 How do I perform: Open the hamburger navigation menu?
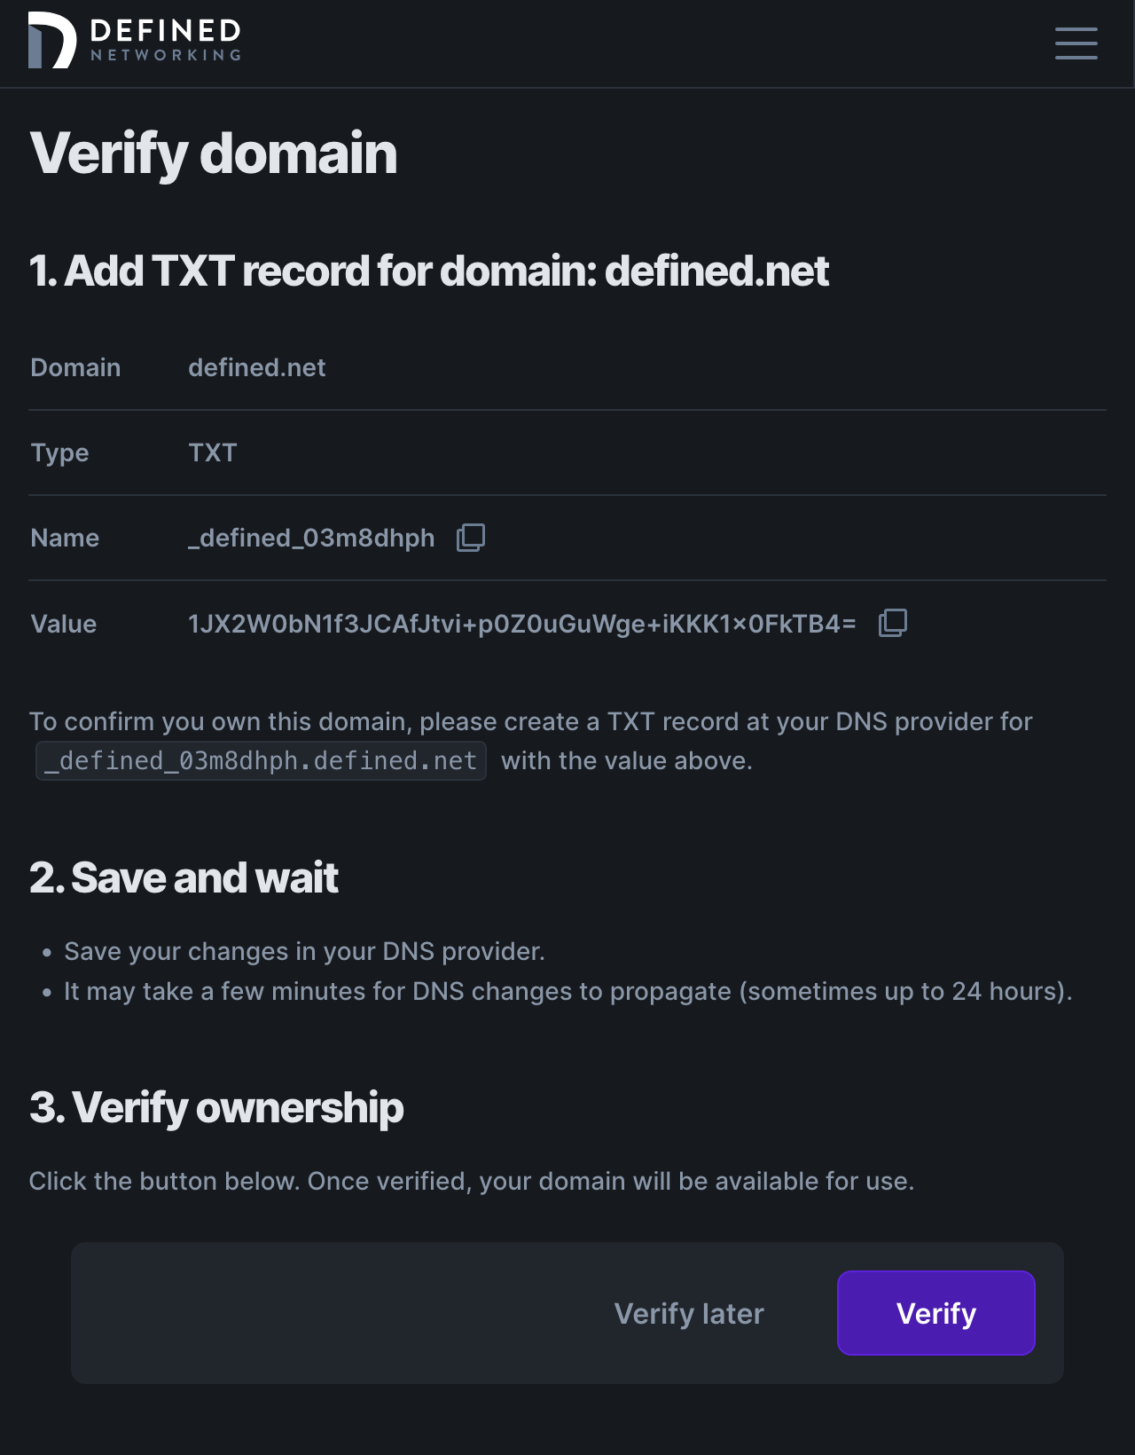(x=1076, y=43)
